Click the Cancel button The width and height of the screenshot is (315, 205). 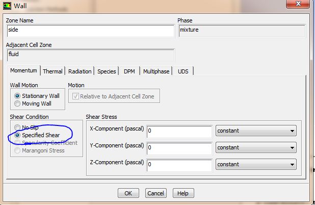click(156, 193)
